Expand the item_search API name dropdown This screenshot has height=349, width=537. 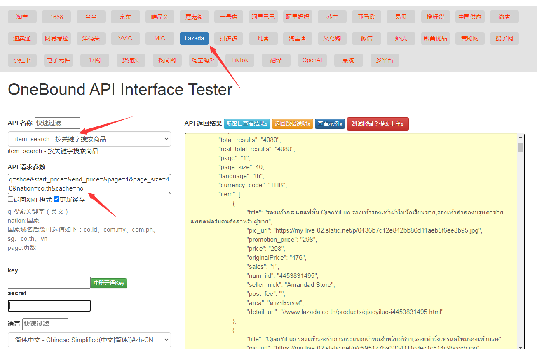coord(89,139)
